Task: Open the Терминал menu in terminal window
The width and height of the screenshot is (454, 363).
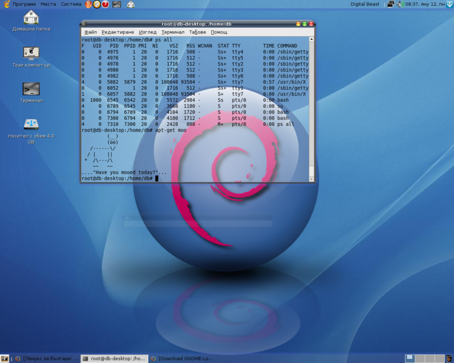Action: coord(173,32)
